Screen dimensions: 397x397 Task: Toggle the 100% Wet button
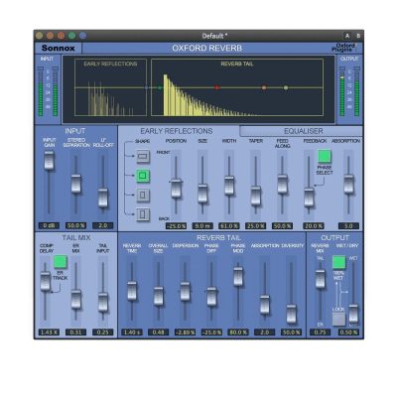click(338, 262)
